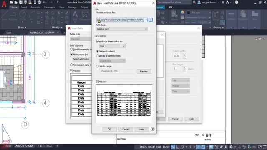The height and width of the screenshot is (150, 267).
Task: Toggle Preview checkbox in Excel Data Link dialog
Action: coord(97,82)
